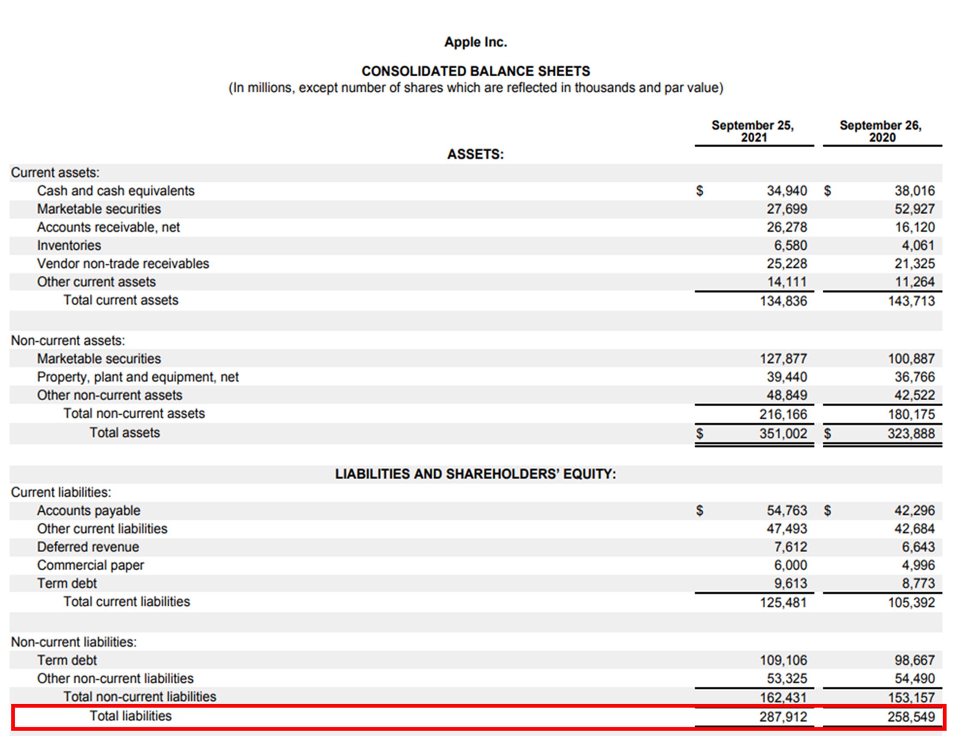Click the 'Non-current assets:' heading
The height and width of the screenshot is (736, 957).
point(68,341)
